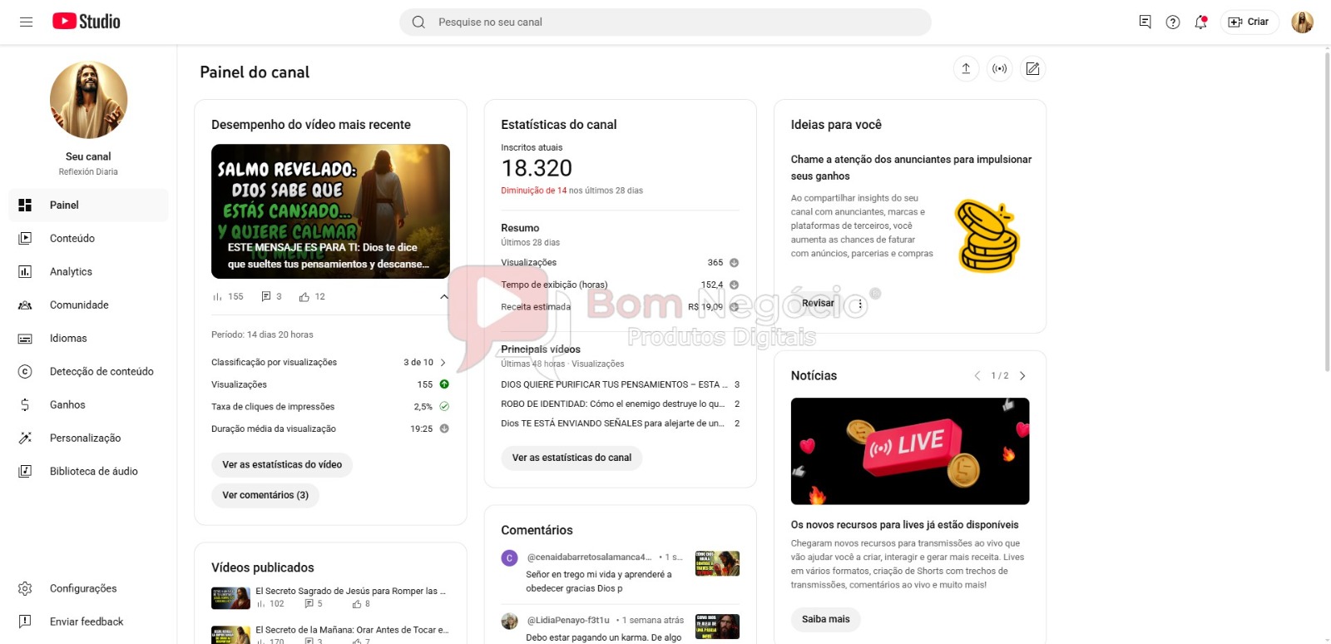Click the comments icon showing 3
The image size is (1331, 644).
pos(266,296)
